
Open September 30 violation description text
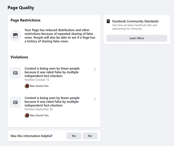tap(52, 102)
